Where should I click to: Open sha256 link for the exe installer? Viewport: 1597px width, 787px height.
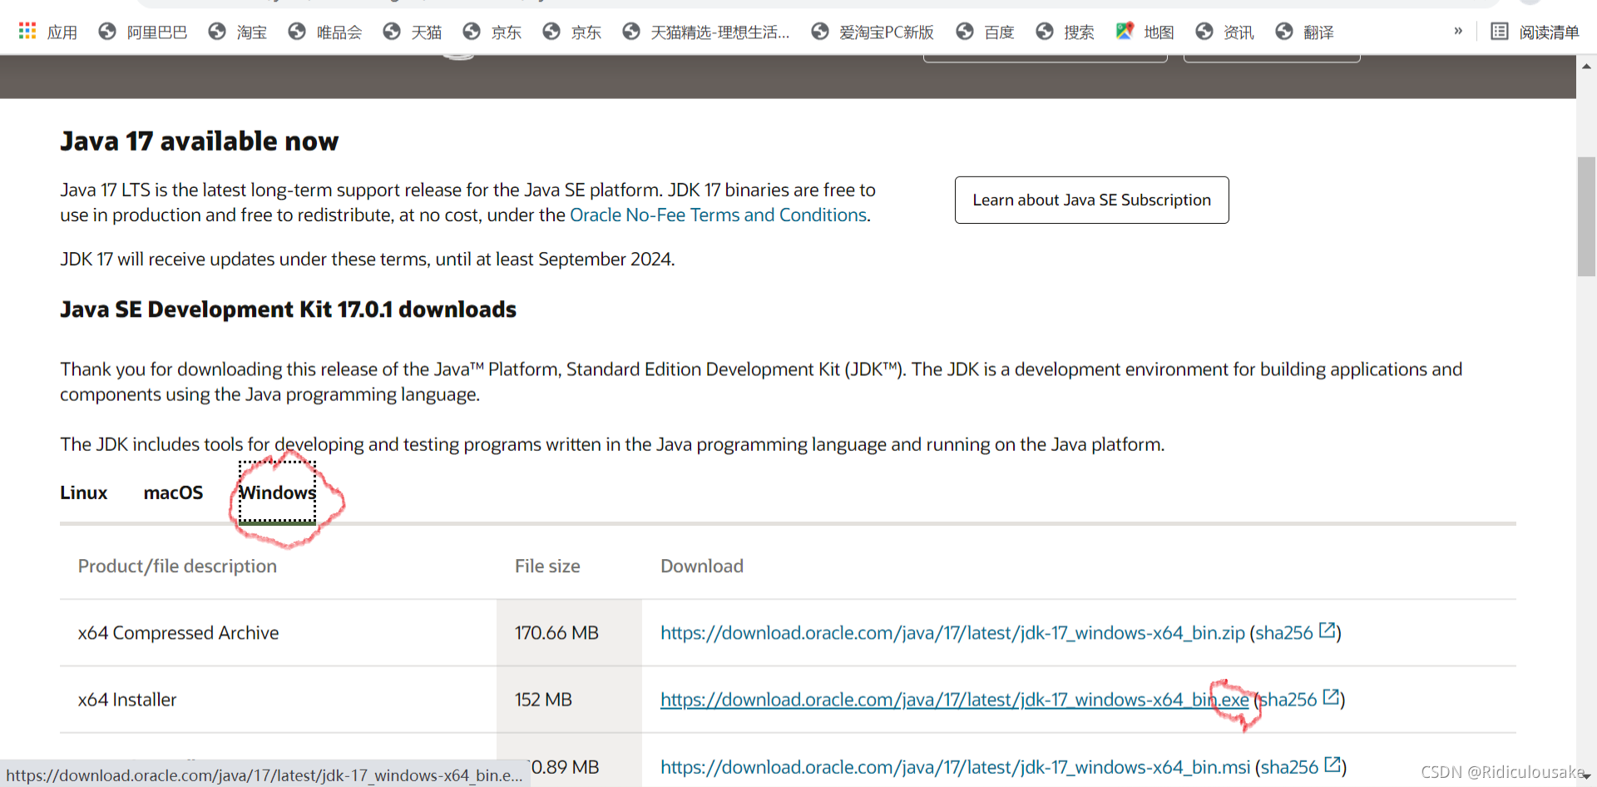(1299, 700)
